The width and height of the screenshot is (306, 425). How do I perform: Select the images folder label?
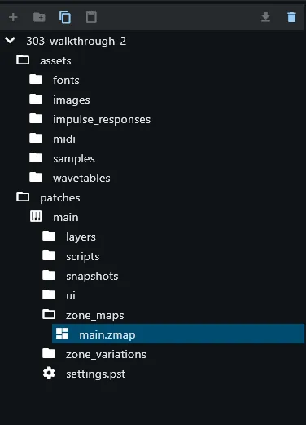click(72, 100)
